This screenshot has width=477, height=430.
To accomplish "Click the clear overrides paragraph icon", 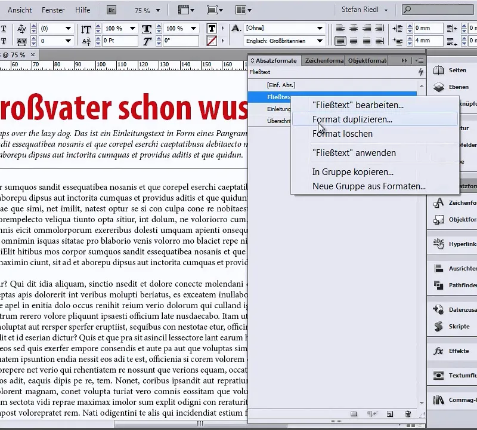I will pyautogui.click(x=372, y=413).
